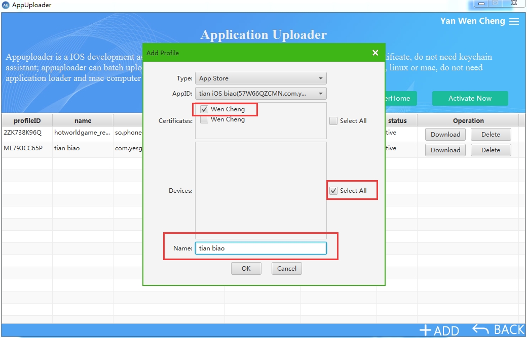Click the profileID column header
The image size is (527, 338).
(x=27, y=120)
